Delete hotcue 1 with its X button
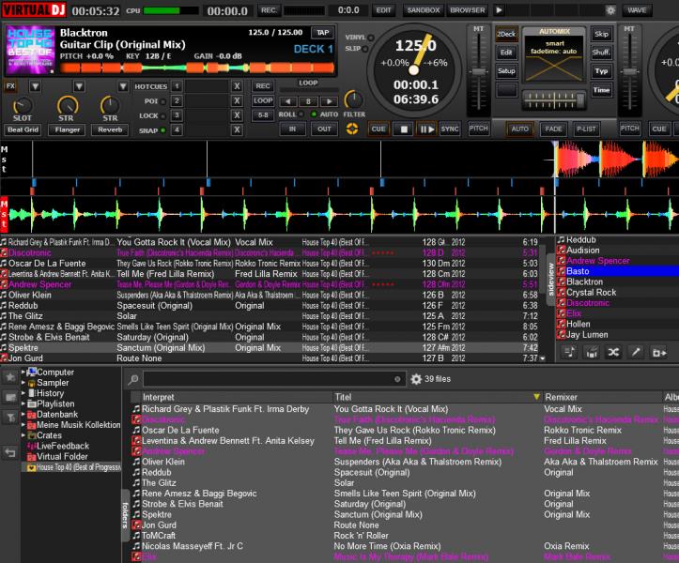The height and width of the screenshot is (563, 679). [x=237, y=86]
